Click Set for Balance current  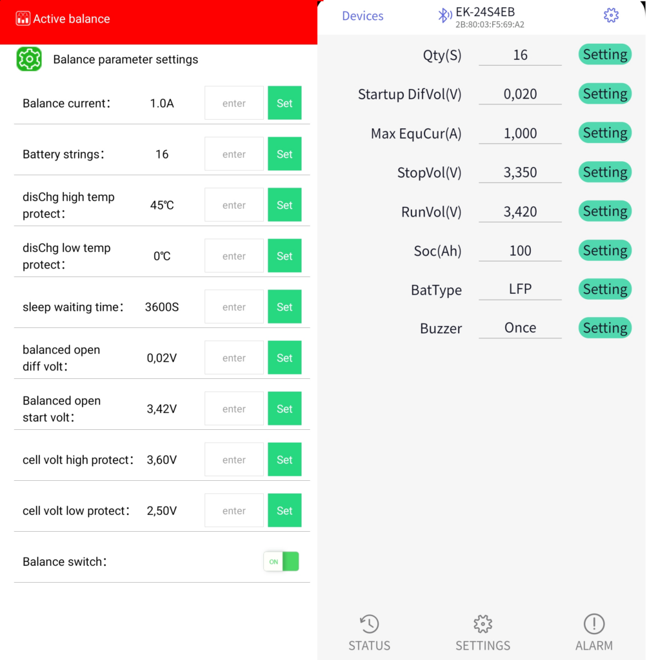[x=284, y=103]
